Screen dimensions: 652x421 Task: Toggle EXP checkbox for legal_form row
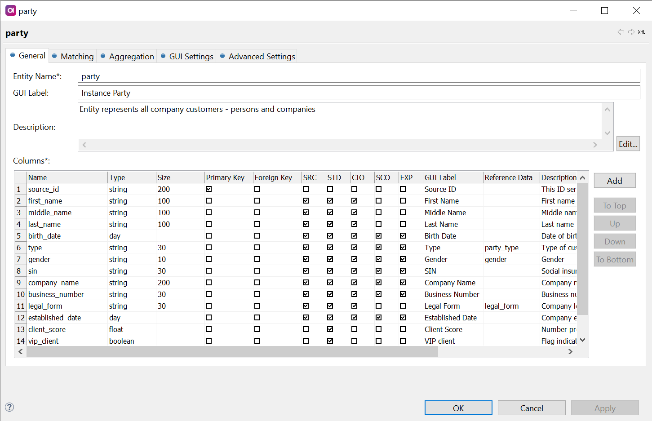403,306
